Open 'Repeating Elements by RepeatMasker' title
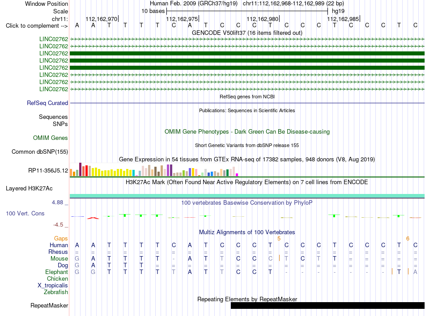This screenshot has width=425, height=316. coord(247,299)
